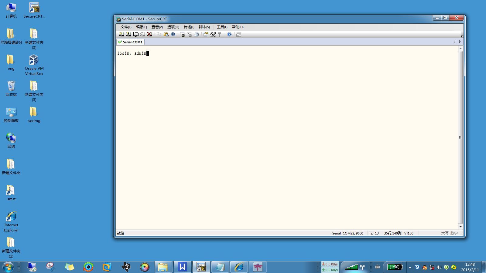Select the 新建文件夹 (3) folder

click(x=34, y=39)
